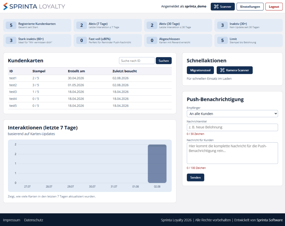
Task: Click the 0 / 100 Zeichen counter
Action: [196, 168]
